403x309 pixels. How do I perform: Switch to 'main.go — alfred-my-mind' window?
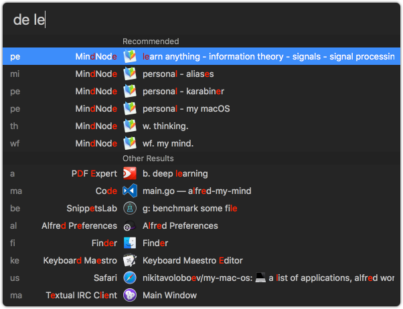[197, 191]
